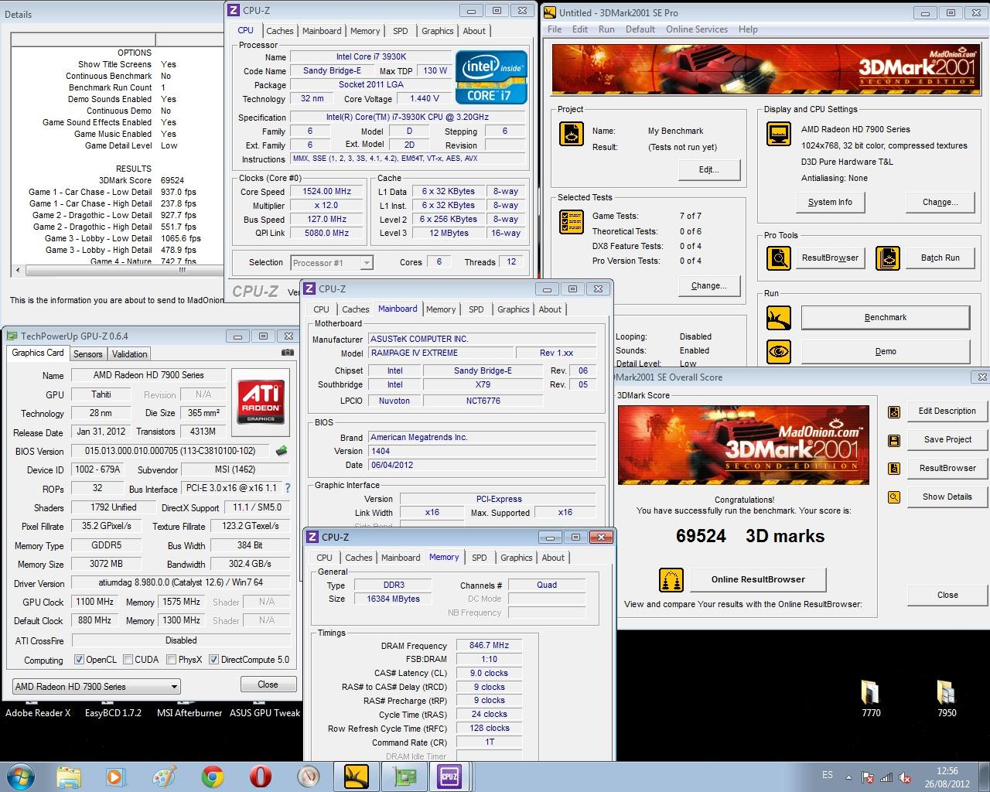Open the Online Services menu in 3DMark2001
The image size is (990, 792).
(x=696, y=29)
